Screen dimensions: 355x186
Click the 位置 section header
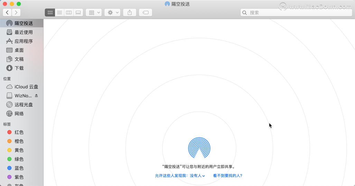coord(7,79)
